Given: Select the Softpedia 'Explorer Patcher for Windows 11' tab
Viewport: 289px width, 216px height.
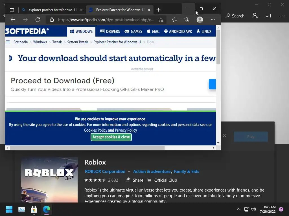Looking at the screenshot, I should click(120, 10).
